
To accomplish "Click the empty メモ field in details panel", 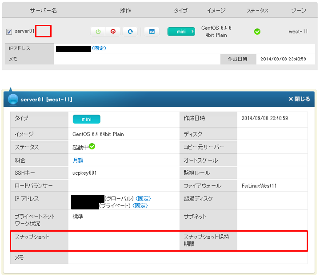I will 187,257.
